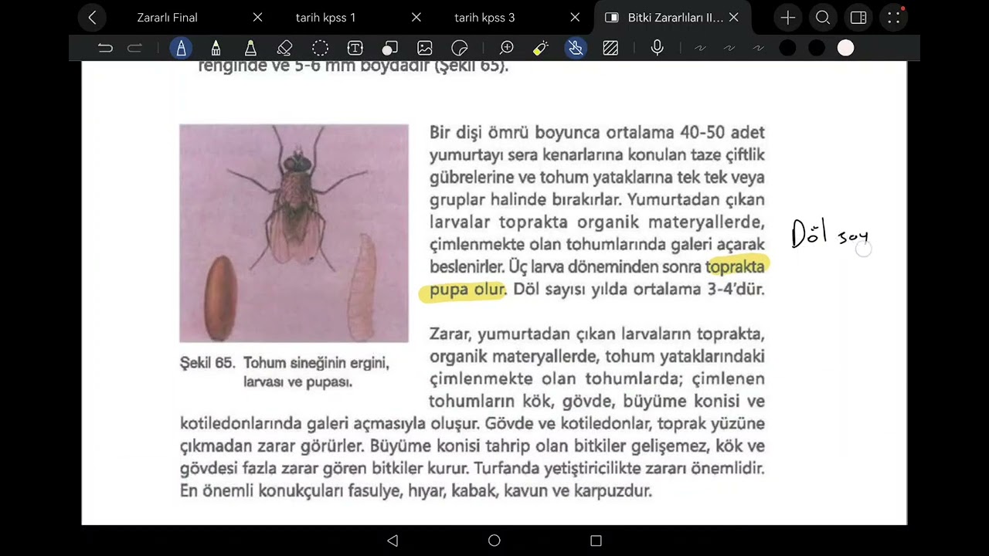Start audio recording with microphone
The height and width of the screenshot is (556, 989).
coord(658,48)
